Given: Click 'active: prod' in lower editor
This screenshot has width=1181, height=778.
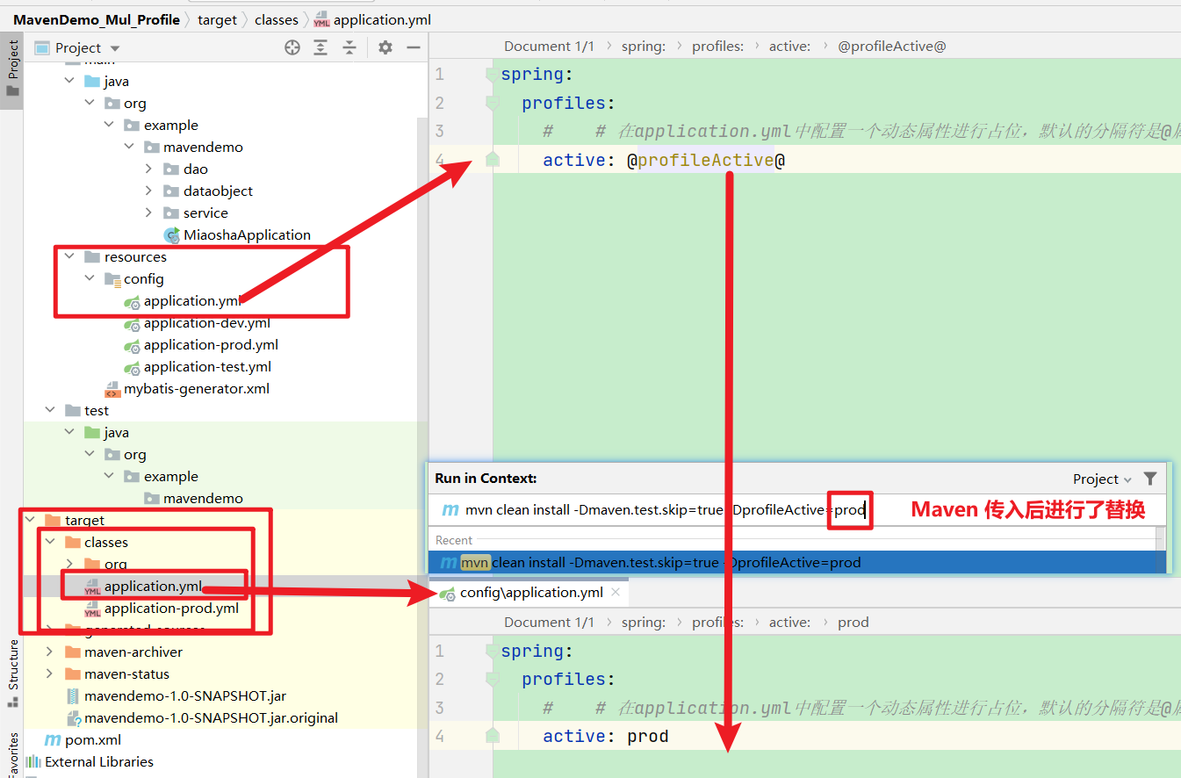Looking at the screenshot, I should tap(606, 736).
